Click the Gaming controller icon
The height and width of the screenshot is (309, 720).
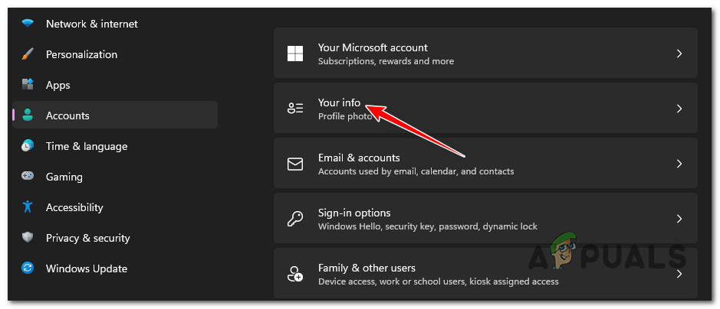tap(28, 177)
